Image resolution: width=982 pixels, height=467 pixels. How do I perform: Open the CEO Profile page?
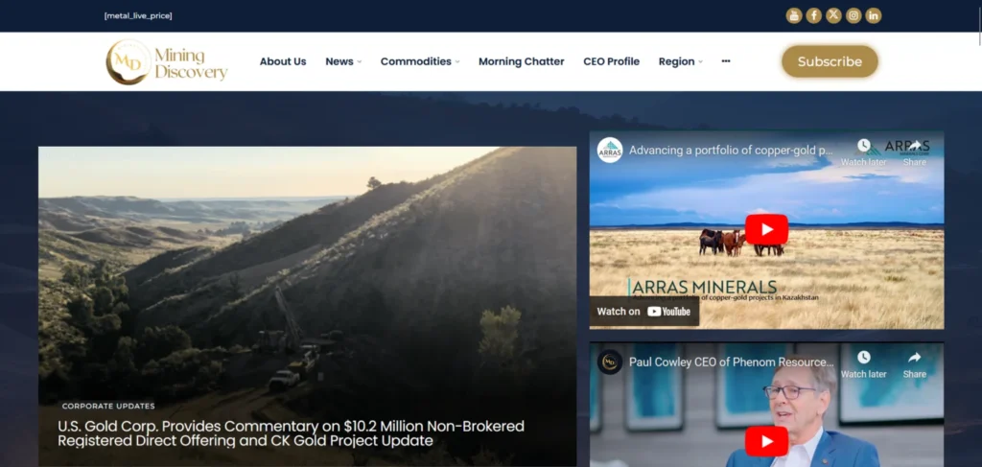pyautogui.click(x=611, y=61)
